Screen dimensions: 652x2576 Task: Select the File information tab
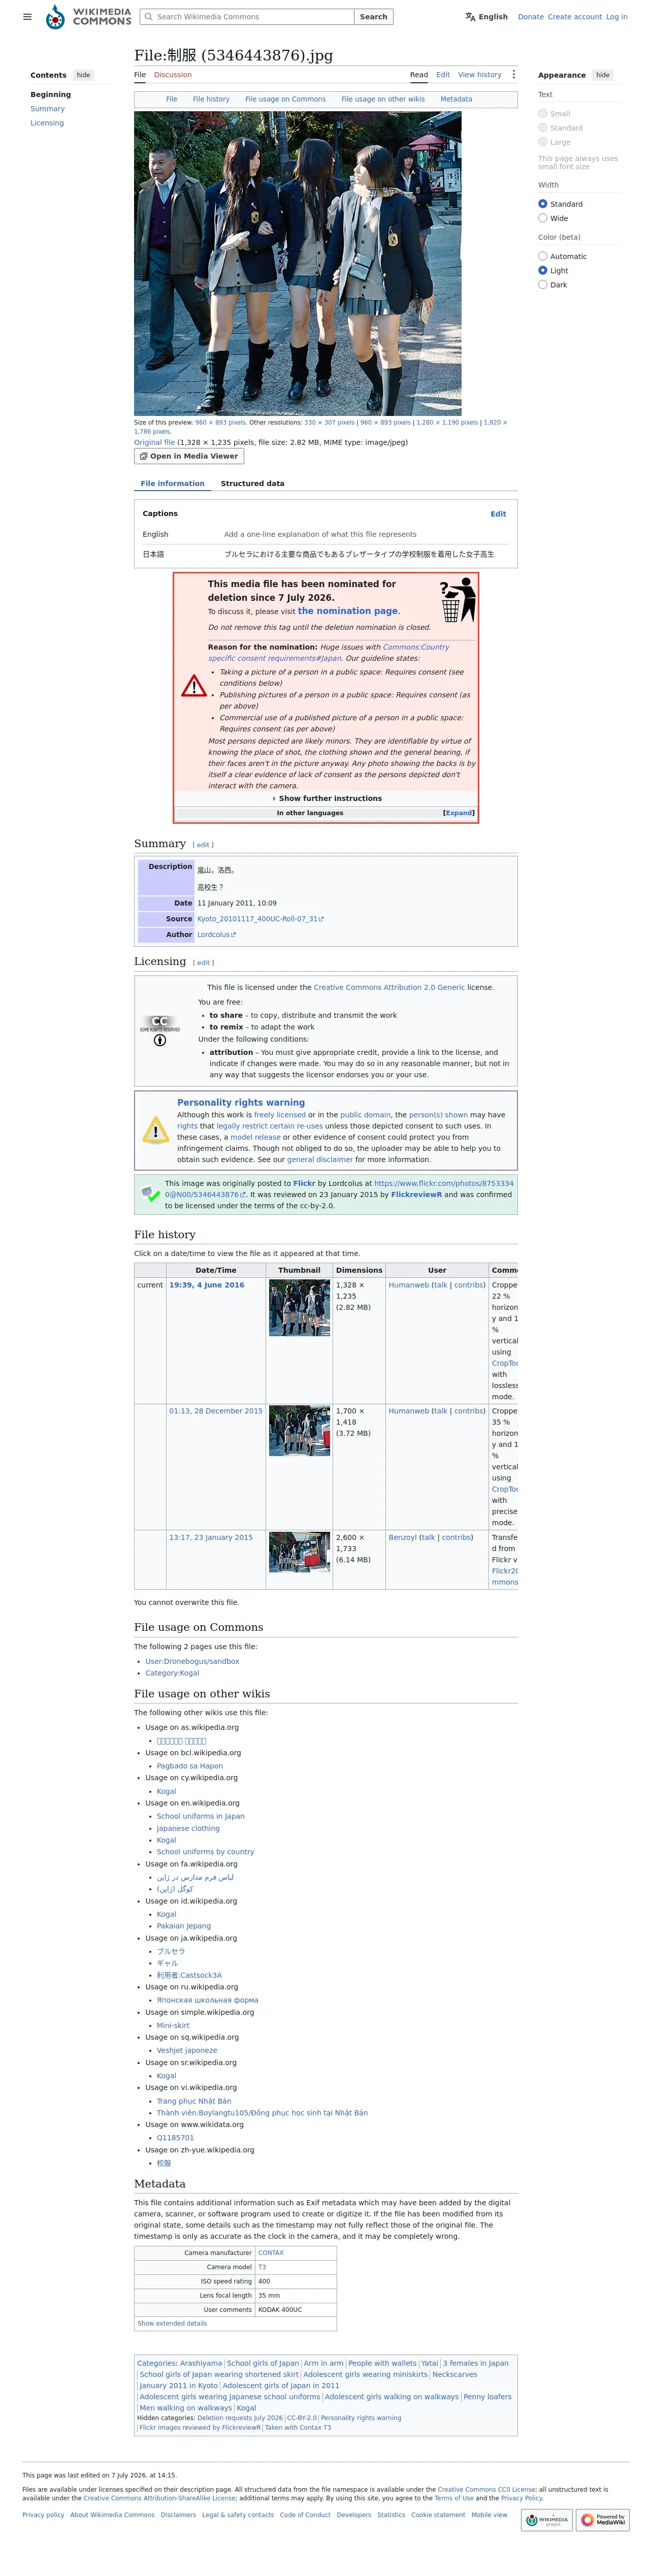click(x=172, y=484)
